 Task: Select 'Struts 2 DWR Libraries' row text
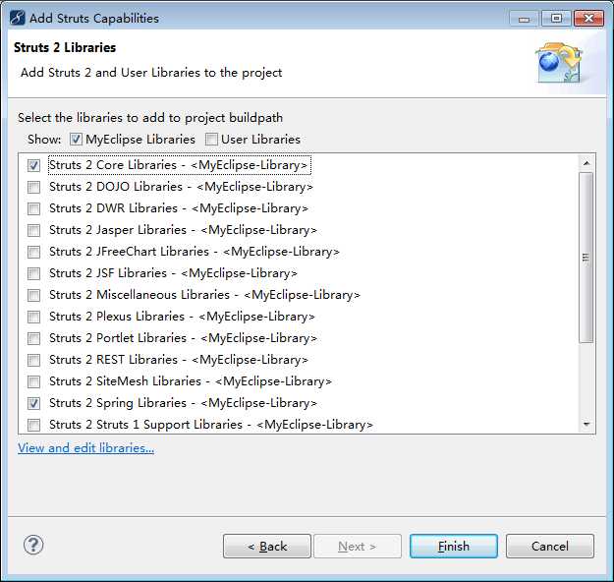click(179, 208)
